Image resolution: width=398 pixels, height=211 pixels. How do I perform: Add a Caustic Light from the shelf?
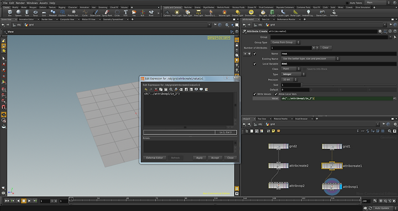coord(283,13)
